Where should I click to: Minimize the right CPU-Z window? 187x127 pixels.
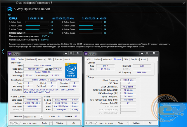pyautogui.click(x=142, y=53)
